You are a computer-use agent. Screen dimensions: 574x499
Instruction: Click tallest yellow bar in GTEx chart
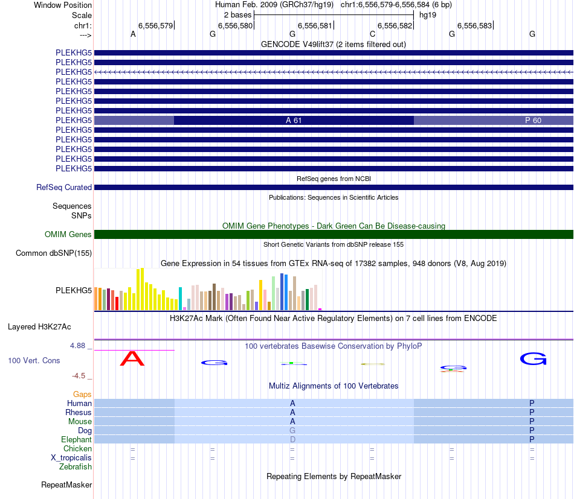pos(143,289)
